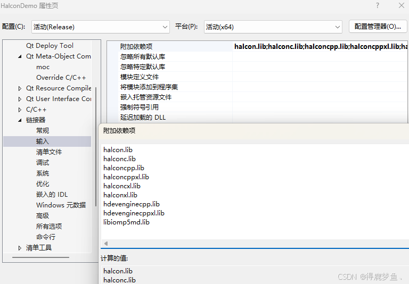Click halcon.lib in the edit box

pyautogui.click(x=118, y=150)
